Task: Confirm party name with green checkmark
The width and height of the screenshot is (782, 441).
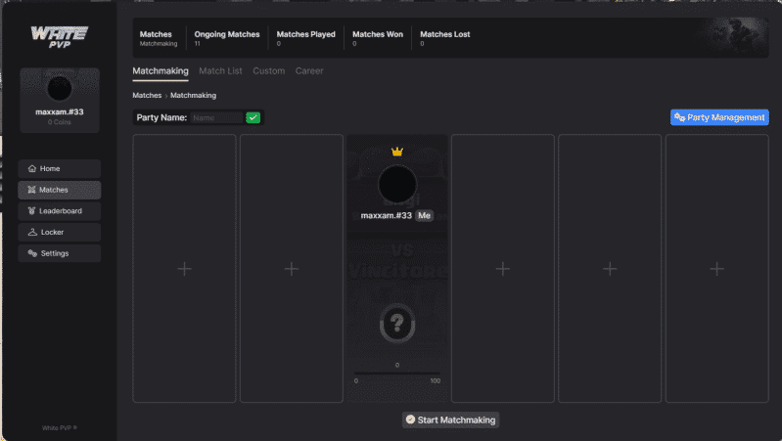Action: point(253,117)
